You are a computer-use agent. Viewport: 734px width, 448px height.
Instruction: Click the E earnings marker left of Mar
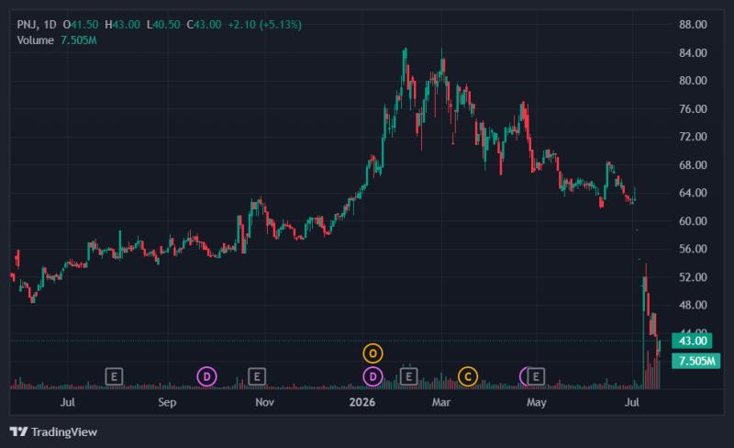tap(408, 376)
